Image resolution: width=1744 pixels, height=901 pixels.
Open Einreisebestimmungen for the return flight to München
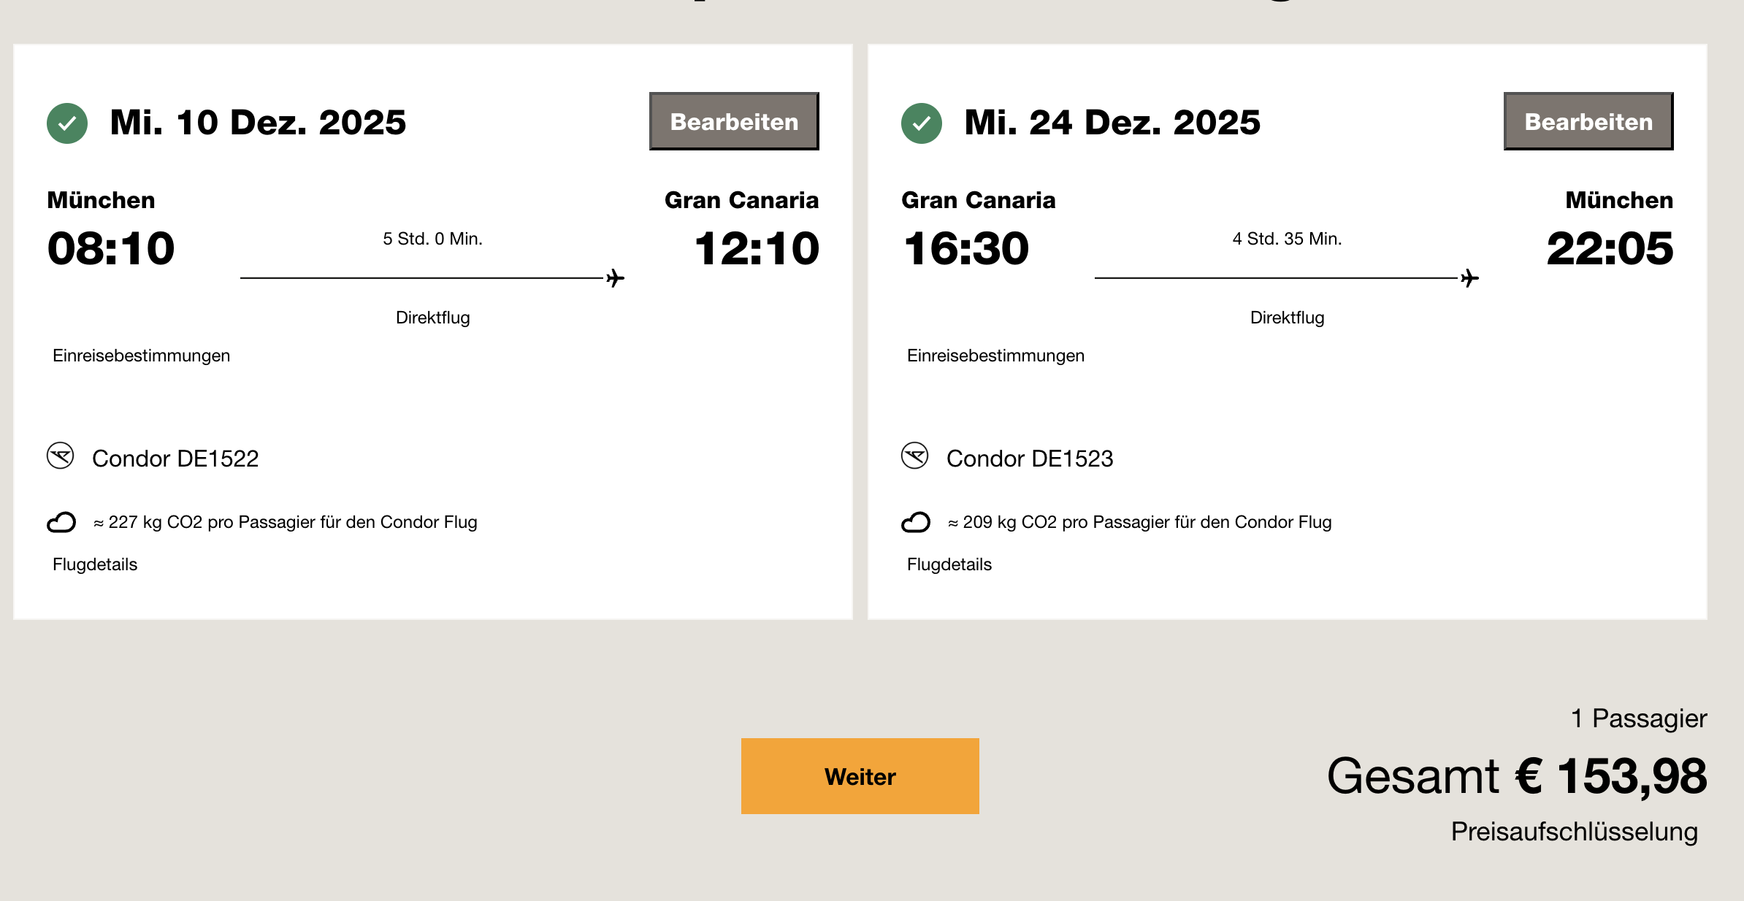(x=995, y=356)
